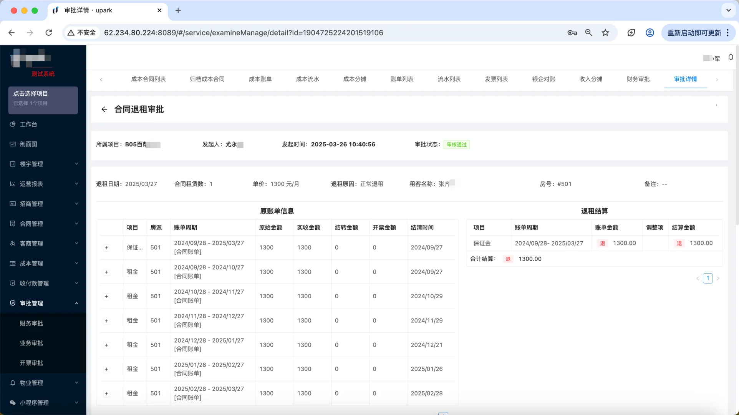Select the 剖面图 sidebar icon
This screenshot has height=415, width=739.
(13, 144)
